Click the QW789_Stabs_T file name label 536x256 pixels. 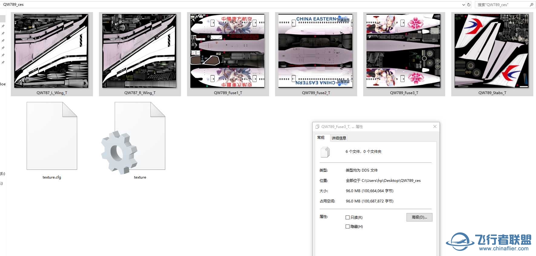pyautogui.click(x=492, y=93)
